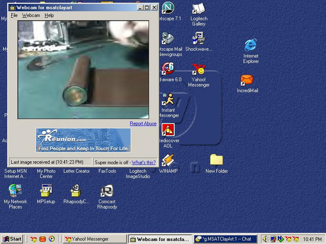Screen dimensions: 326x244
Task: Launch IncrediMail from Quick Launch envelope icon
Action: pyautogui.click(x=43, y=239)
